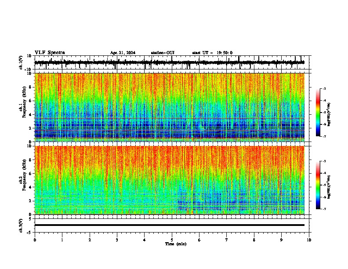Click the "6" kHz tick on ch.1 axis

click(30, 101)
